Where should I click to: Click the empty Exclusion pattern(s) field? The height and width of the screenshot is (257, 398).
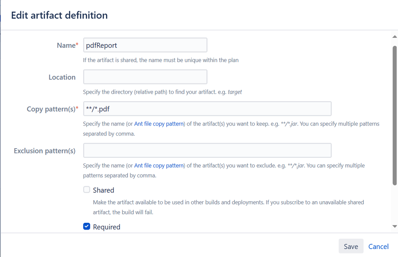[x=207, y=151]
